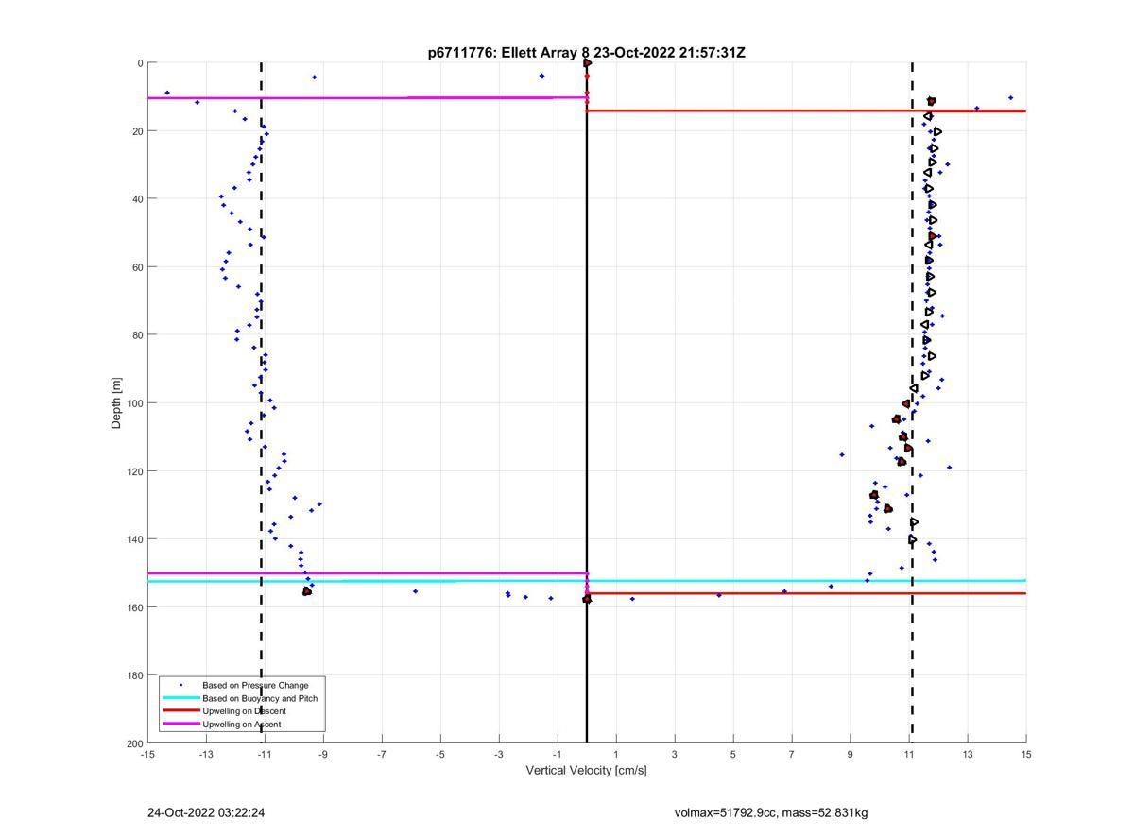Click the cyan horizontal line on right near 152 m
Viewport: 1134px width, 836px height.
coord(806,580)
